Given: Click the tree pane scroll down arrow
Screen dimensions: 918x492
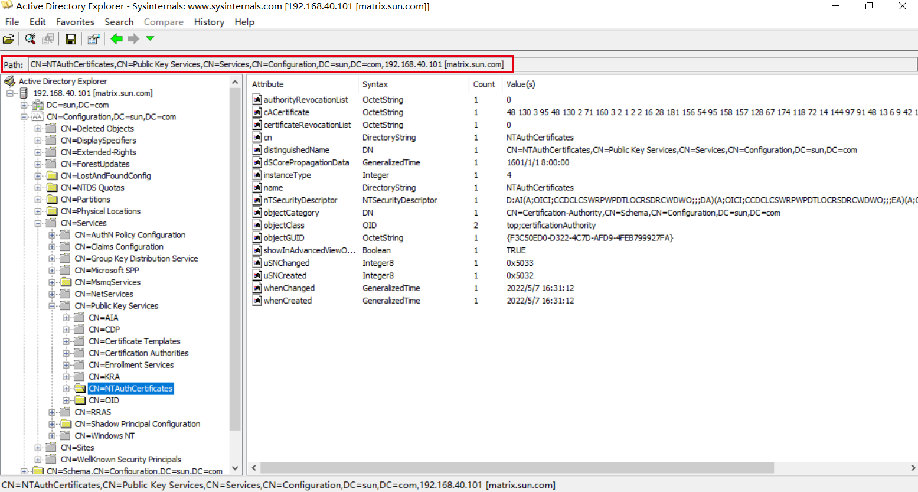Looking at the screenshot, I should click(235, 468).
